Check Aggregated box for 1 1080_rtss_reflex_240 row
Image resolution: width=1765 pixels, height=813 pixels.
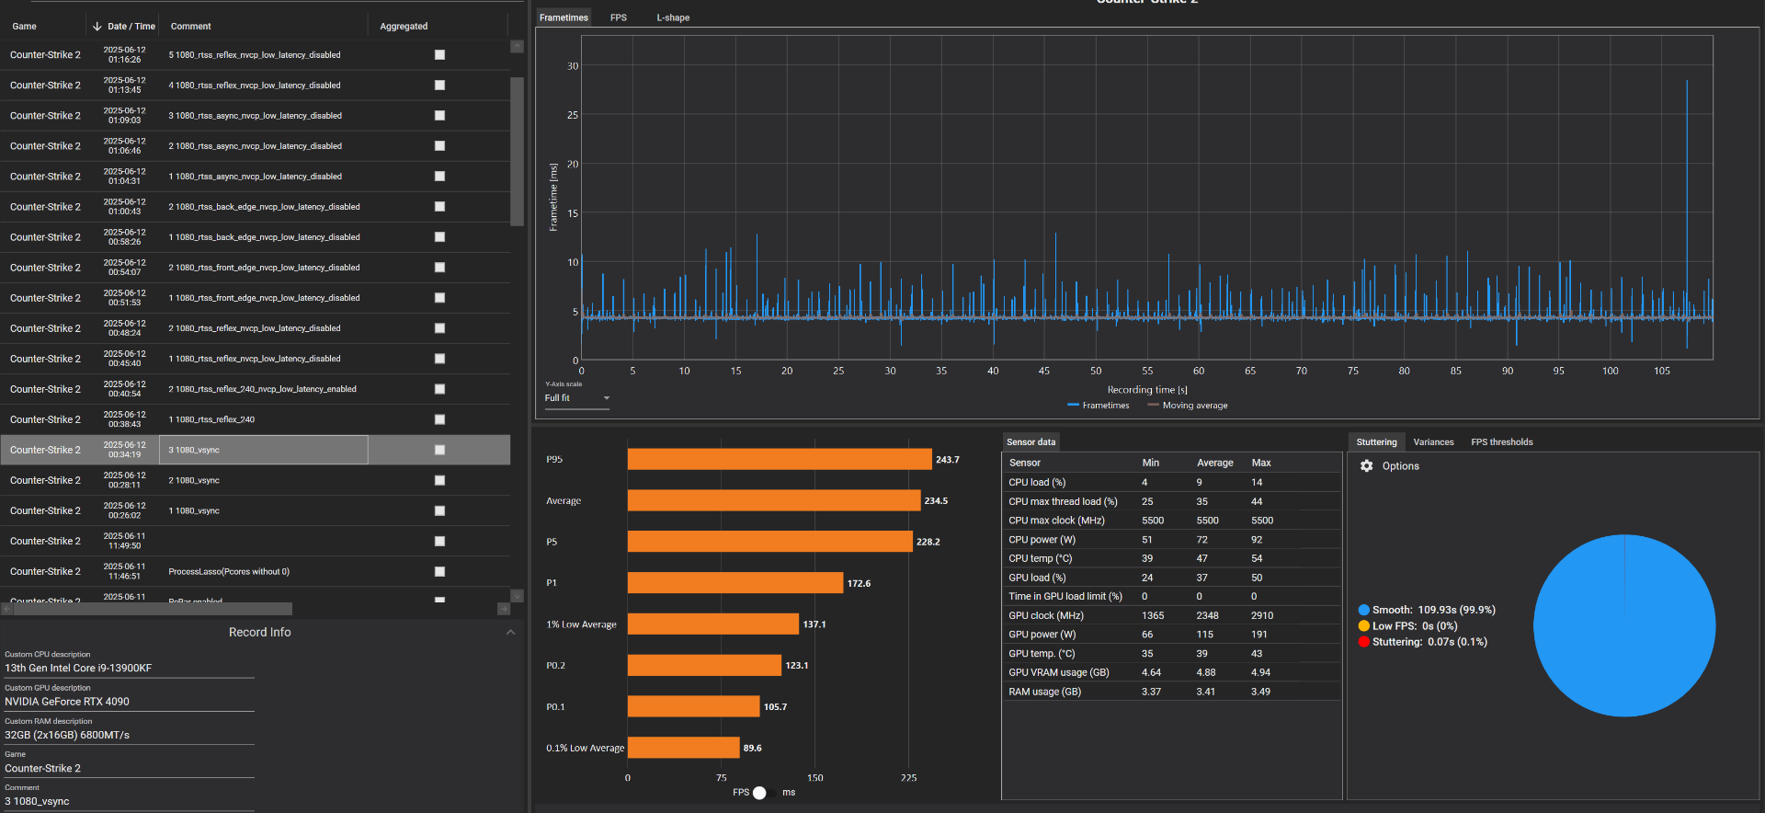pos(439,419)
